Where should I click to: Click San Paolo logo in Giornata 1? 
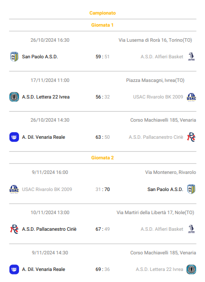click(x=14, y=57)
